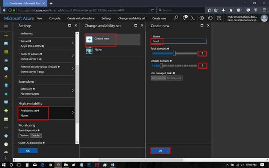Select the Compute breadcrumb item

pos(55,18)
